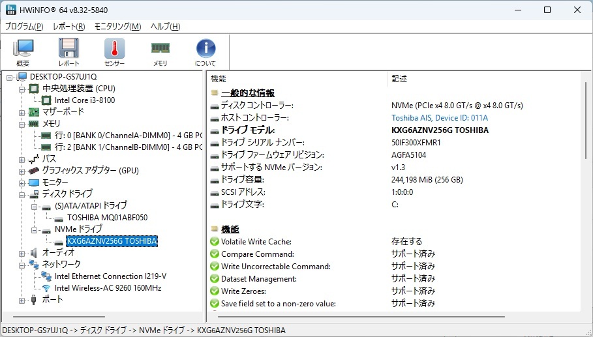The image size is (593, 337).
Task: Select Intel Wireless-AC 9260 160MHz adapter
Action: tap(108, 287)
